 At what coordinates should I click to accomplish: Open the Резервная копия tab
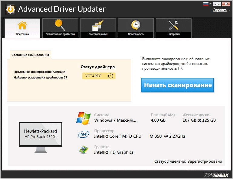[98, 28]
